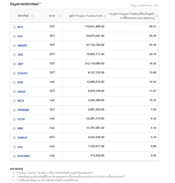View the ITTHI stock page
This screenshot has height=183, width=175.
21,119
